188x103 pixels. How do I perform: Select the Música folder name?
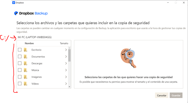pos(35,70)
